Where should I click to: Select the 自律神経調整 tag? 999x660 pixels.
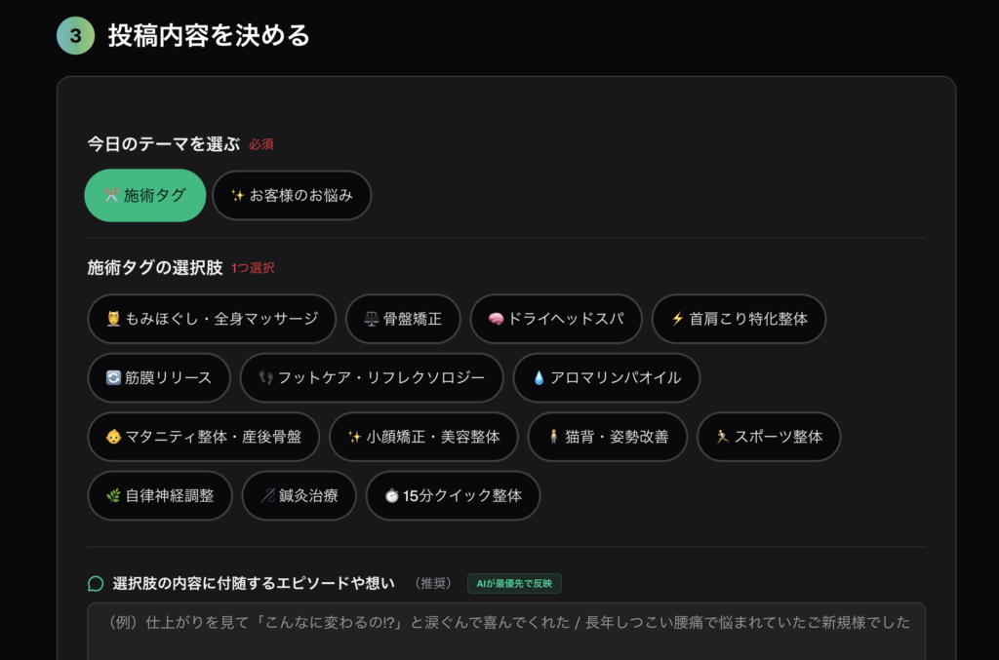coord(160,495)
